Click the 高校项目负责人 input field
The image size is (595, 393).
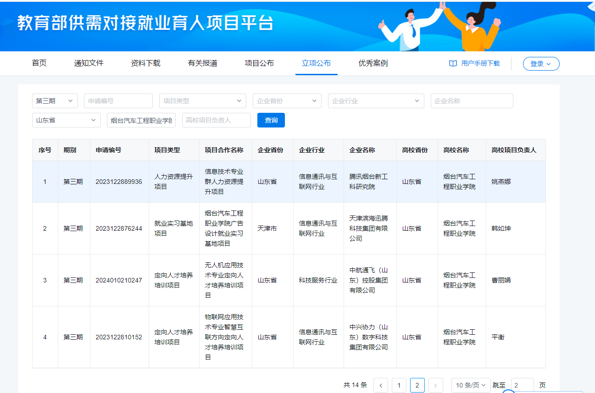tap(216, 120)
